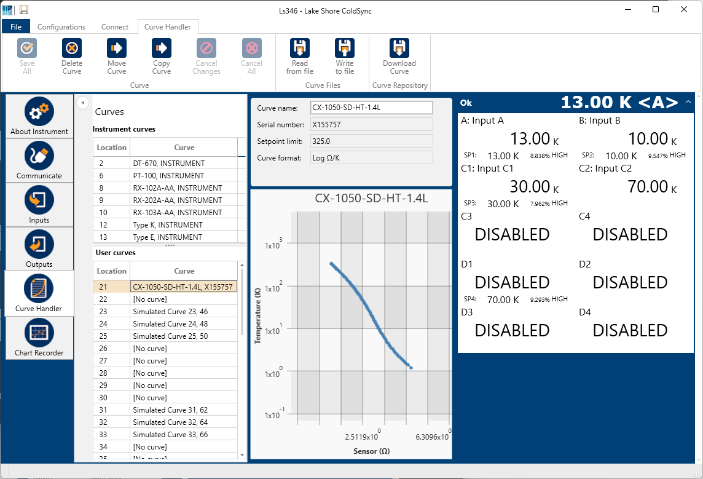Click inside the Curve name field
This screenshot has width=703, height=479.
tap(371, 107)
